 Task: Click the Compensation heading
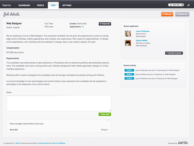click(13, 48)
